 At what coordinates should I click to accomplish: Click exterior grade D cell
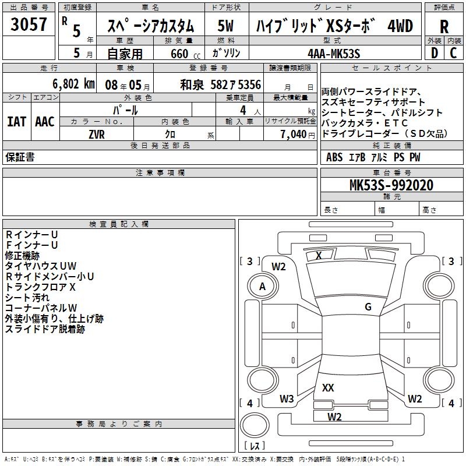pos(434,53)
